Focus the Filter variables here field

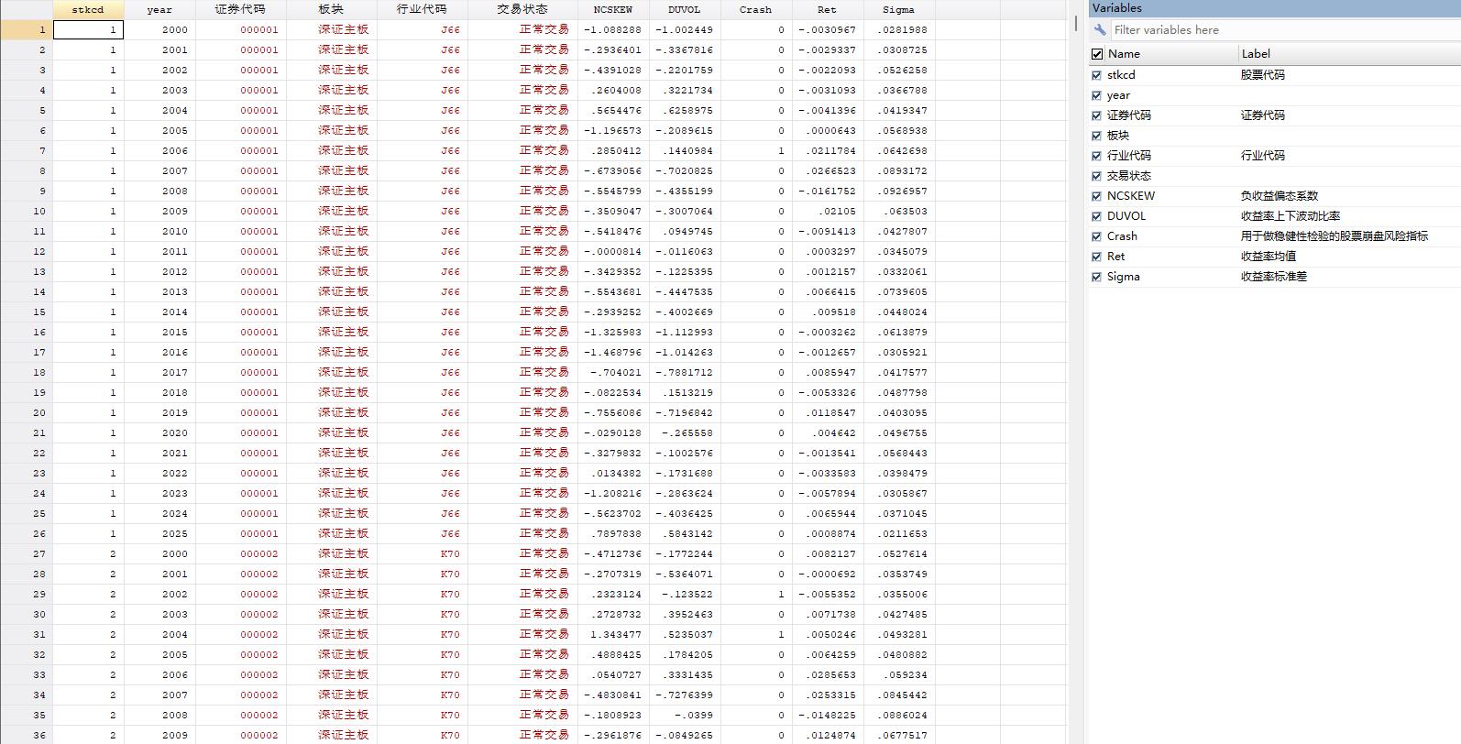[x=1285, y=30]
